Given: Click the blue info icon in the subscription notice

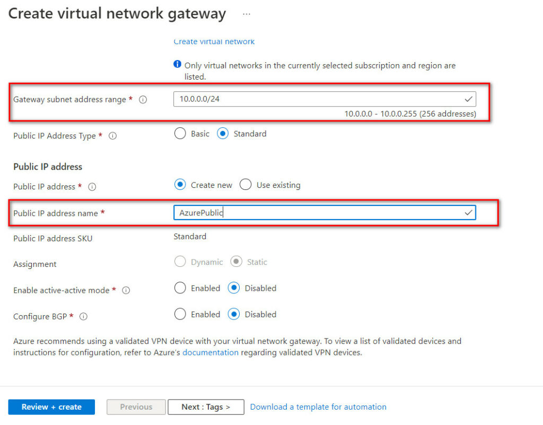Looking at the screenshot, I should click(177, 64).
